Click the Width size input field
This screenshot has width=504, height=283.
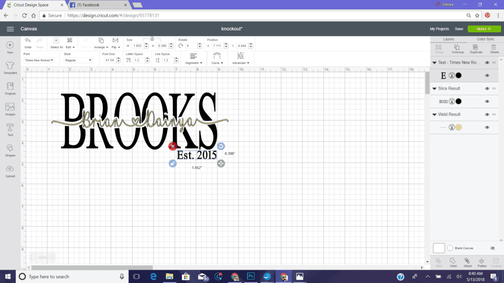point(138,46)
